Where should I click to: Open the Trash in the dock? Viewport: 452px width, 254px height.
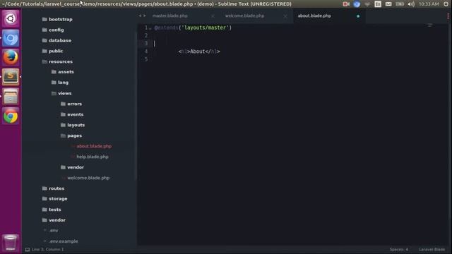click(11, 242)
